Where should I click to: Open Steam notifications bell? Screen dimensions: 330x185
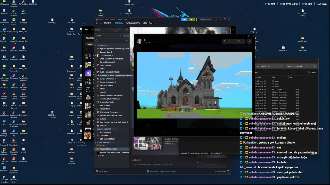192,20
